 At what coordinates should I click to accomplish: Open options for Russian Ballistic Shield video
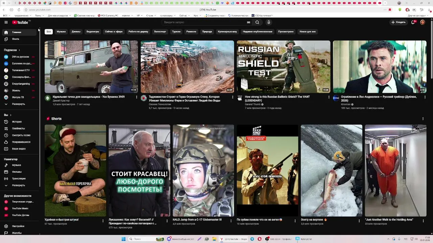click(x=328, y=97)
